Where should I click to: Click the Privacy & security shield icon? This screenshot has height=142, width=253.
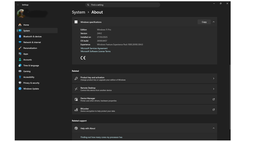click(x=20, y=83)
